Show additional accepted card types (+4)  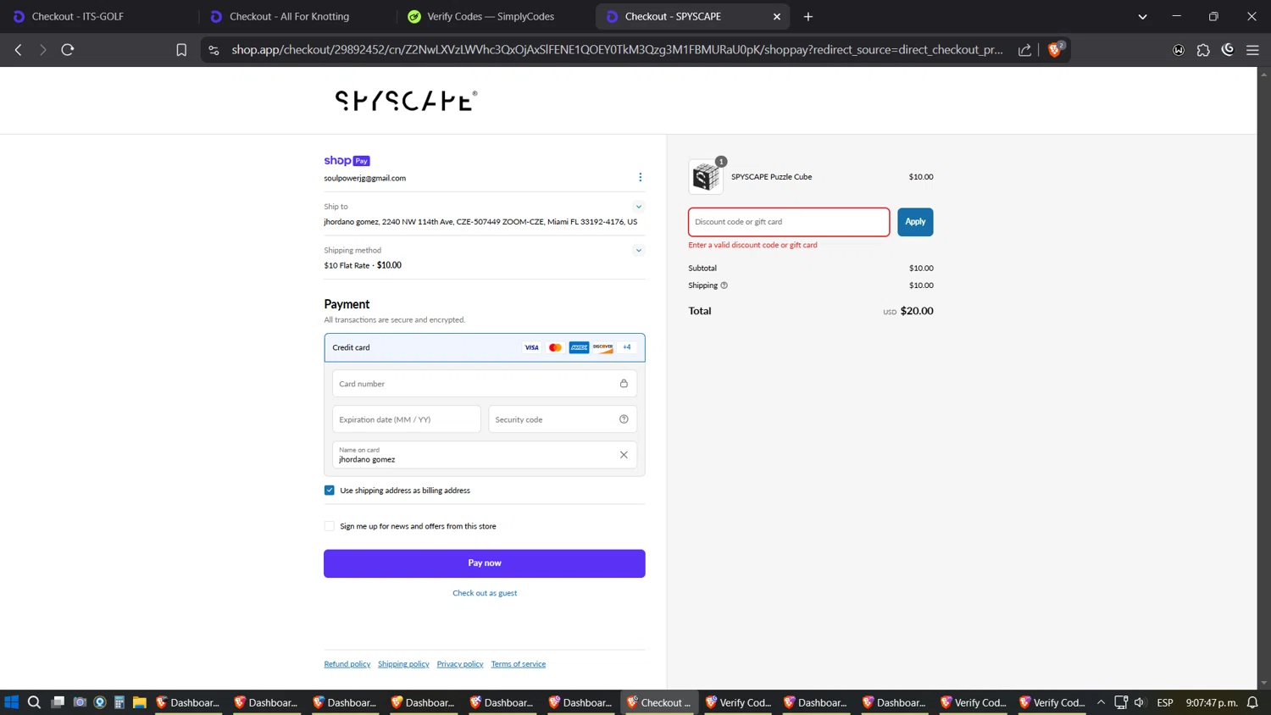click(627, 347)
